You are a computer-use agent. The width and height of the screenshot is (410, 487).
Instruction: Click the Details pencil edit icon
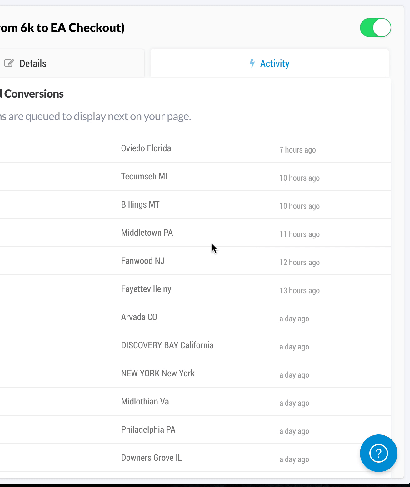point(9,63)
